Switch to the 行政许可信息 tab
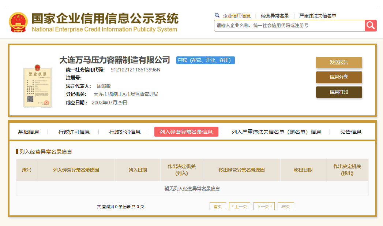Viewport: 383px width, 226px height. (74, 132)
